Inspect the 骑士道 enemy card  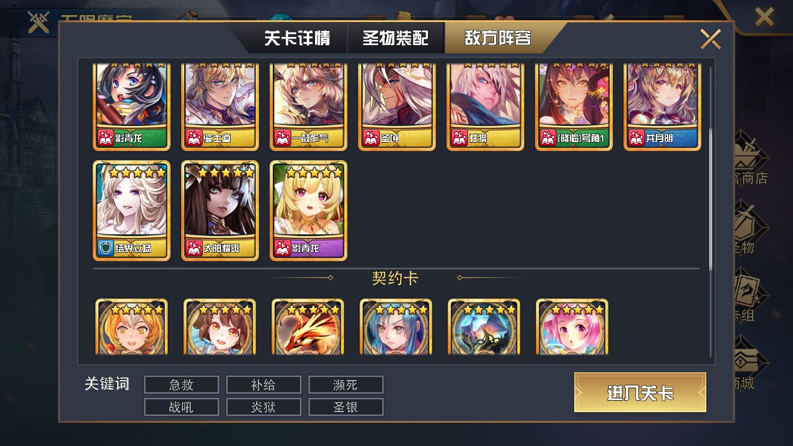[220, 106]
